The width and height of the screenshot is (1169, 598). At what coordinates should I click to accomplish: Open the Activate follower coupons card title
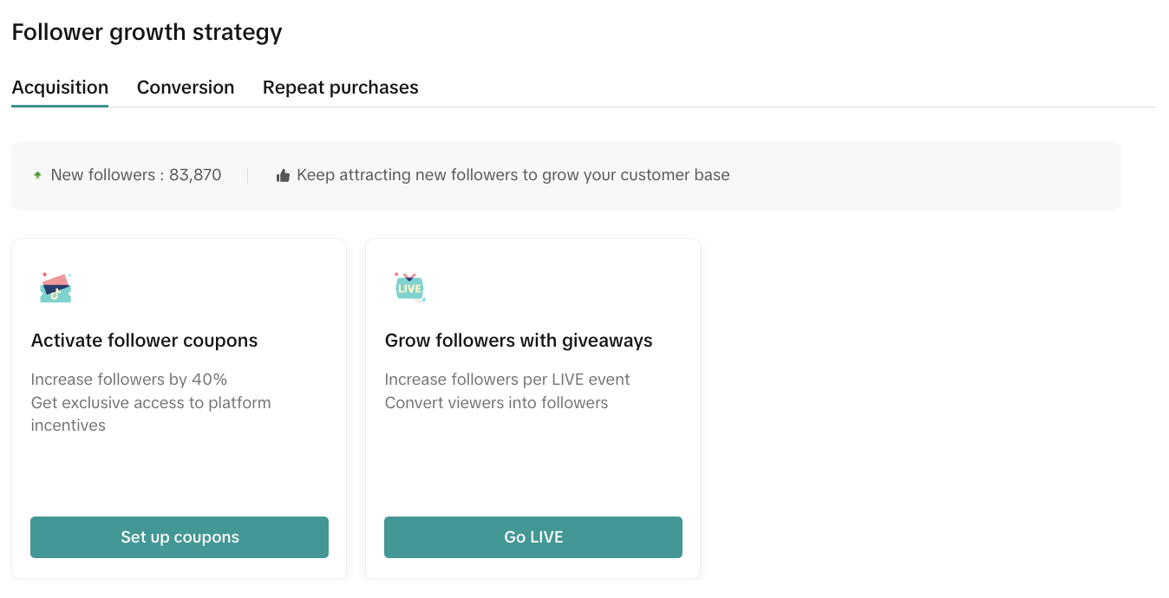coord(144,341)
